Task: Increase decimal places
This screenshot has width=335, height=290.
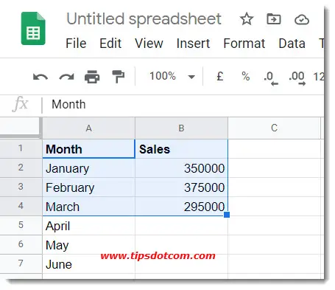Action: [297, 78]
